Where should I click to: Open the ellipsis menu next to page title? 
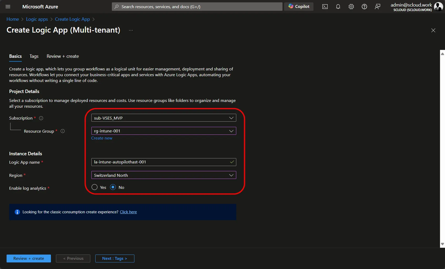pyautogui.click(x=131, y=30)
